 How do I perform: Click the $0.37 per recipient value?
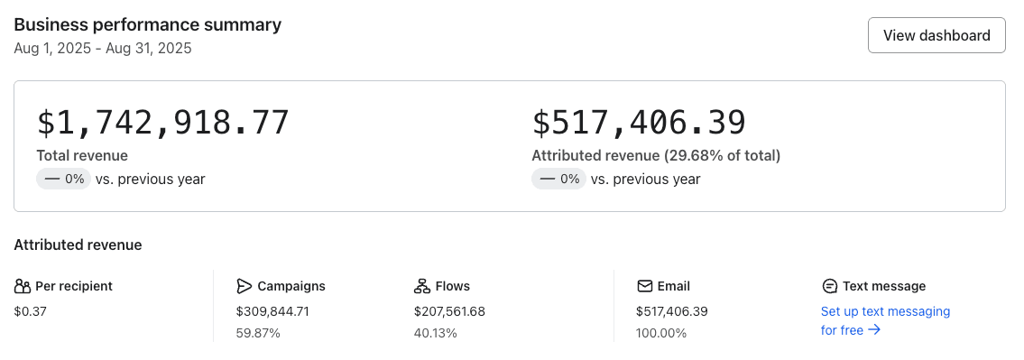click(31, 311)
